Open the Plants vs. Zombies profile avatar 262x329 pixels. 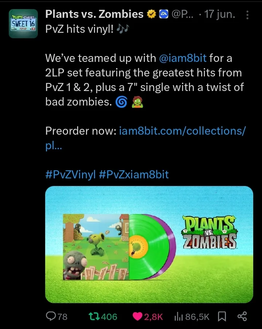click(23, 24)
